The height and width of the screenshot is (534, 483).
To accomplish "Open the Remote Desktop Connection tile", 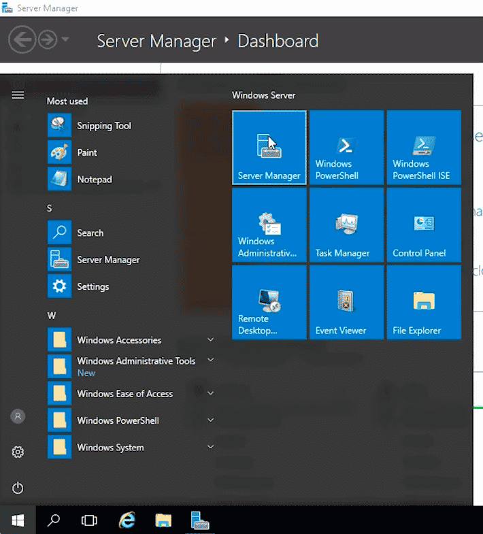I will pos(269,302).
